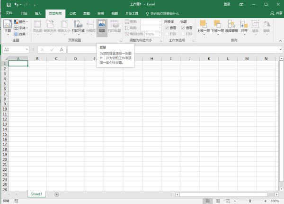Viewport: 284px width, 204px height.
Task: Toggle Gridlines Print (打印) checkbox
Action: [x=167, y=34]
